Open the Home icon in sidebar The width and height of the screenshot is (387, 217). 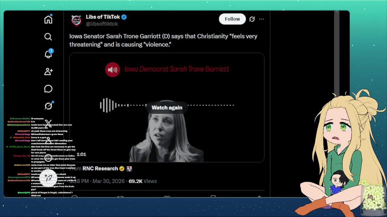pos(48,19)
